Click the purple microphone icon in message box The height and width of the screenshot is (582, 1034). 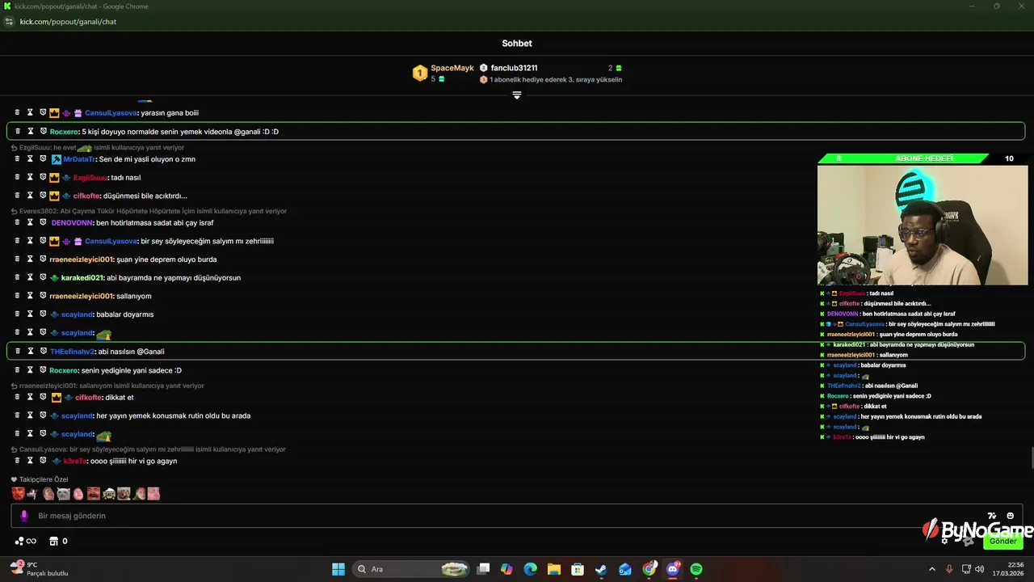(x=24, y=516)
